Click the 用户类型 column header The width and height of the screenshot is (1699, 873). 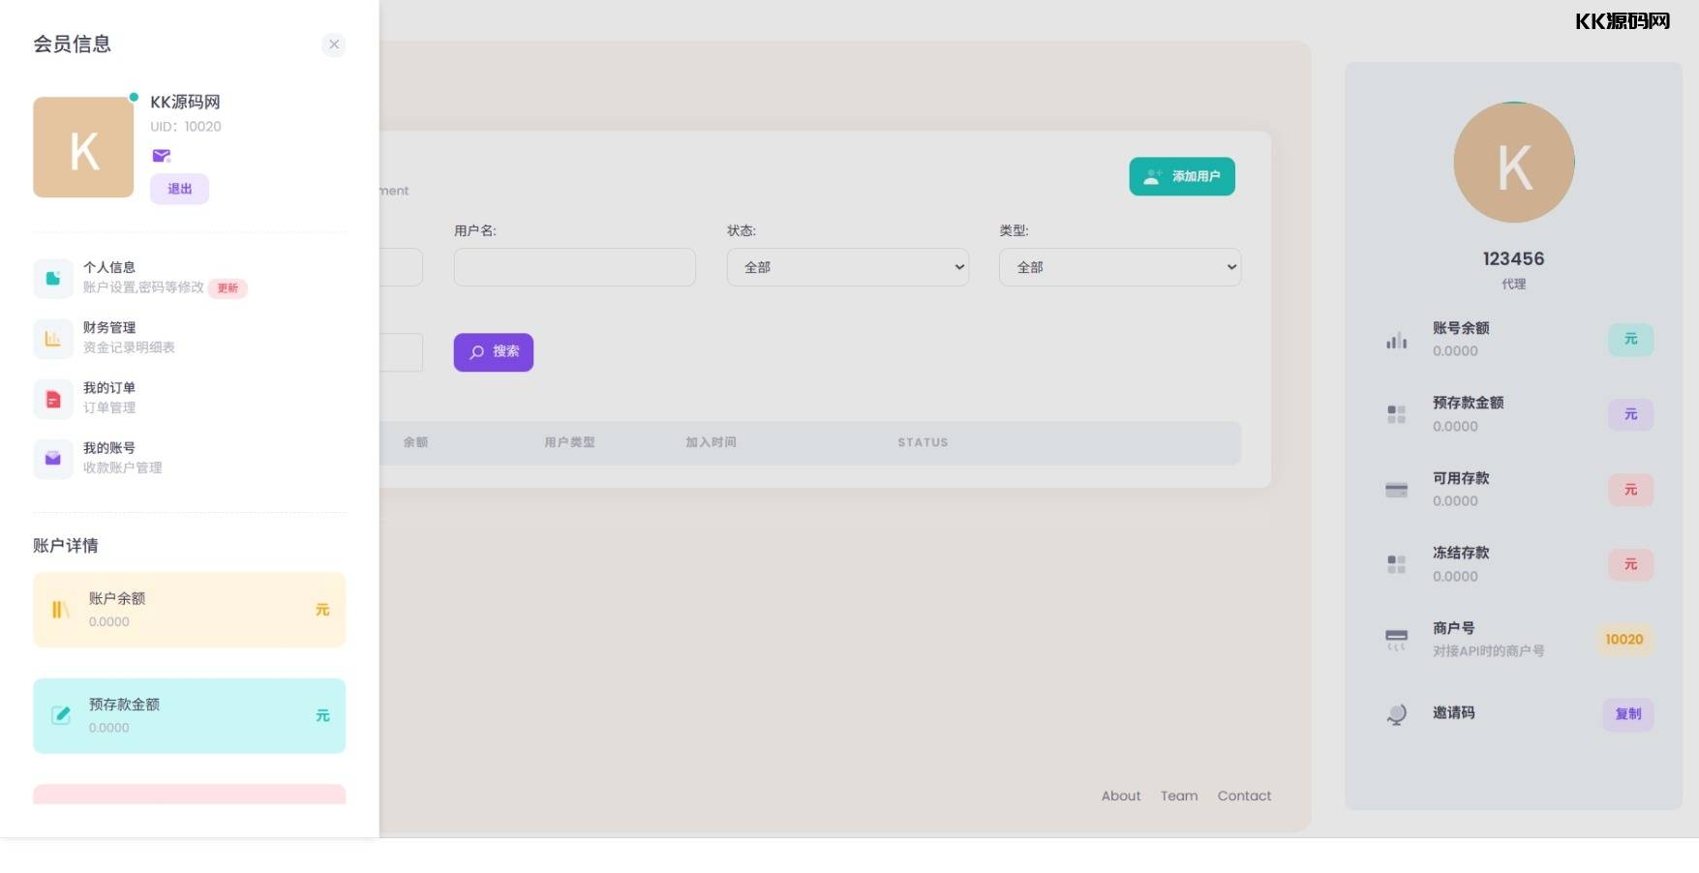569,442
